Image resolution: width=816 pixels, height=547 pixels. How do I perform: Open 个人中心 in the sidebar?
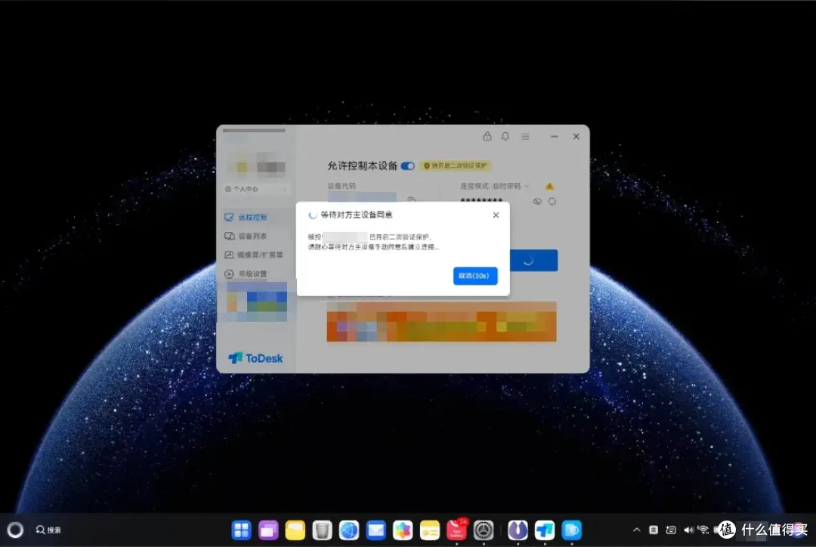point(255,189)
